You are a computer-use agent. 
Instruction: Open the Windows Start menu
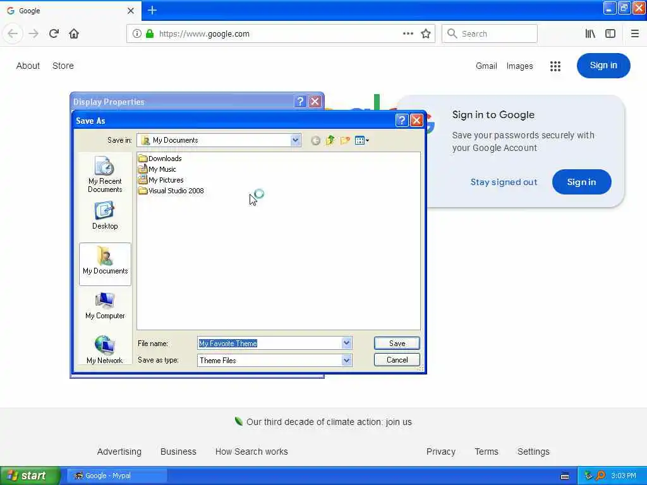tap(30, 476)
